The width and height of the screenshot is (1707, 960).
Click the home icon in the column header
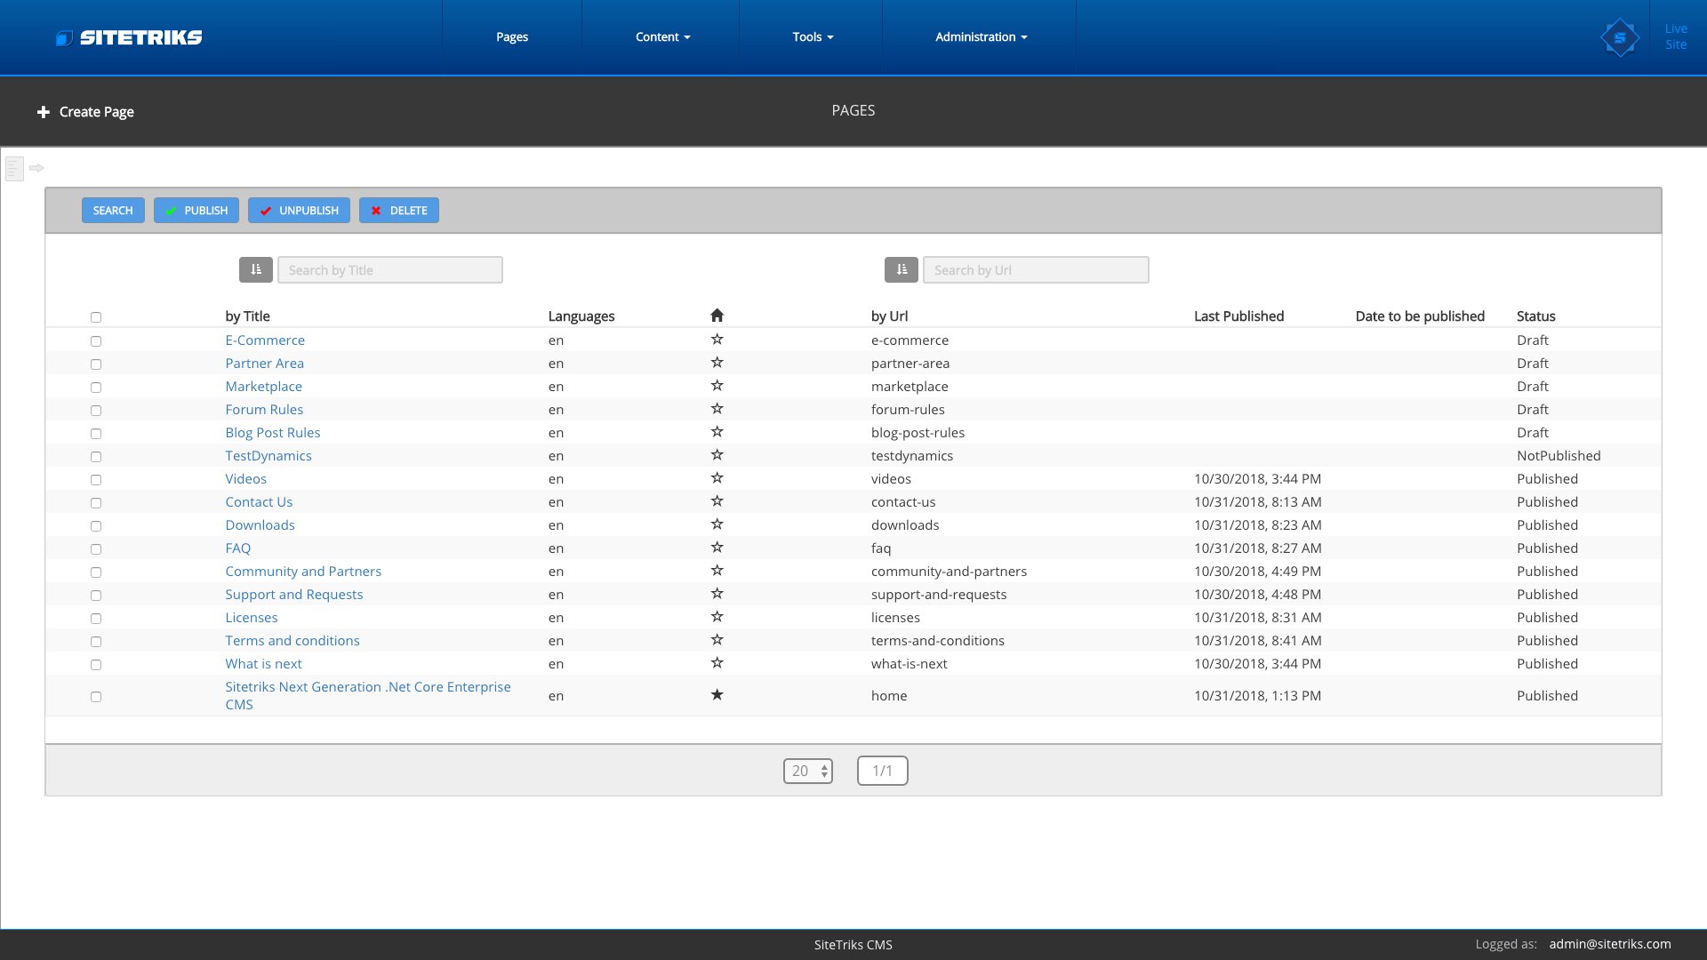pyautogui.click(x=717, y=316)
